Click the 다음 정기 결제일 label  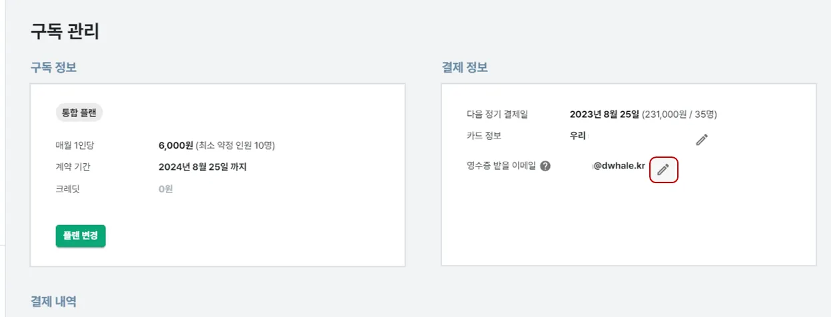497,114
